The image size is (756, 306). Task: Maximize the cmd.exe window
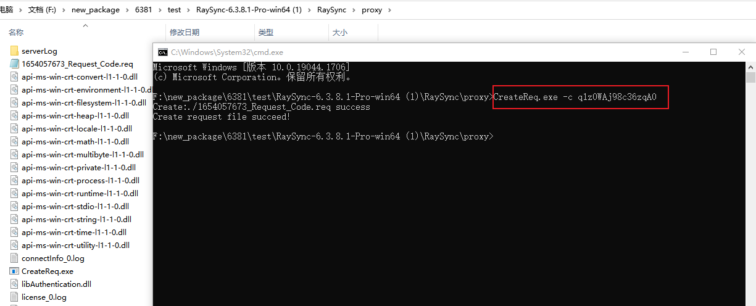(713, 52)
